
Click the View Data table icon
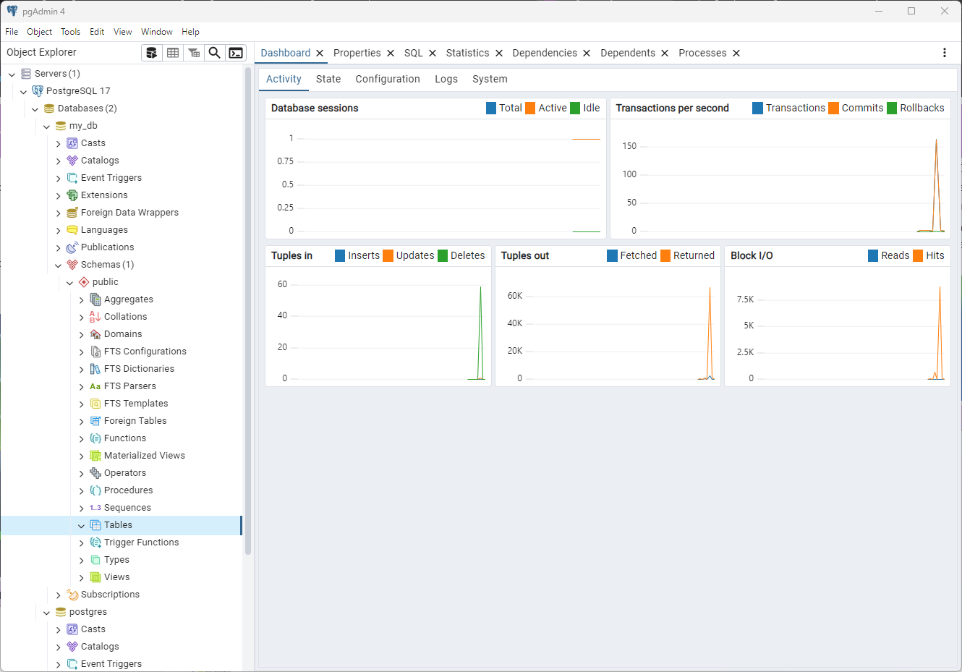pos(173,53)
